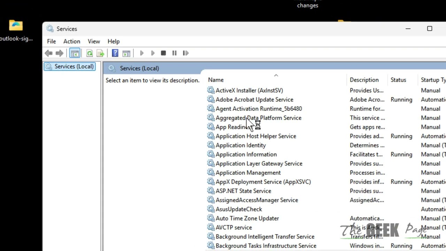Viewport: 446px width, 251px height.
Task: Select Aggregated Data Platform Service row
Action: tap(259, 118)
